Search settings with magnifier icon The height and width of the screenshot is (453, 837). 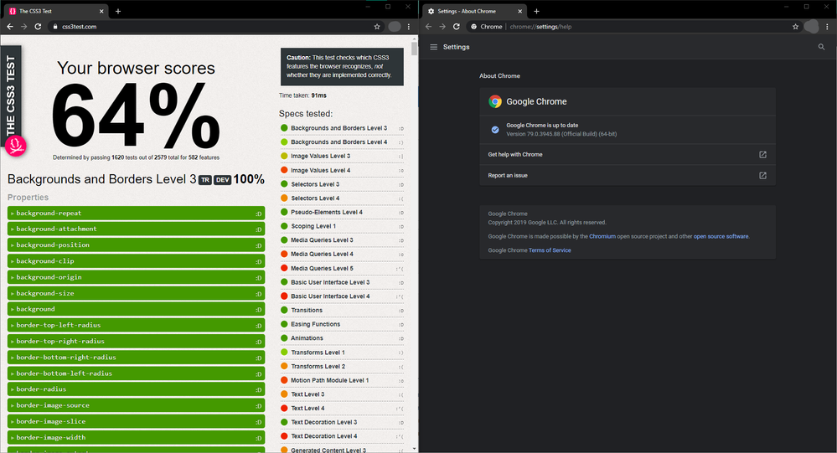point(822,47)
